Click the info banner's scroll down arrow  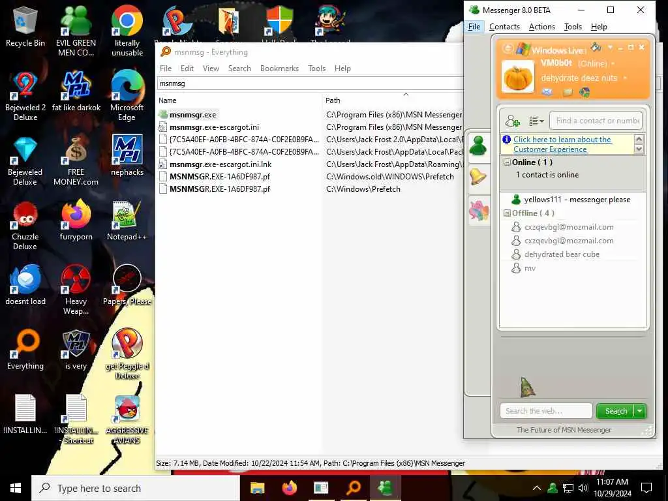tap(639, 149)
